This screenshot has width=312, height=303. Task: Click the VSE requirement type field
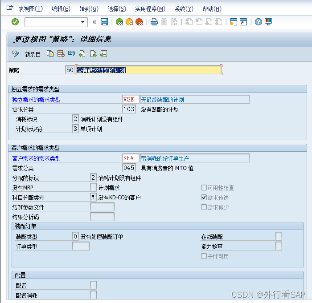[131, 99]
